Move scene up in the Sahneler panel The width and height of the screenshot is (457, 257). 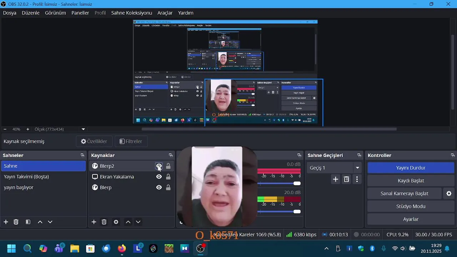40,222
